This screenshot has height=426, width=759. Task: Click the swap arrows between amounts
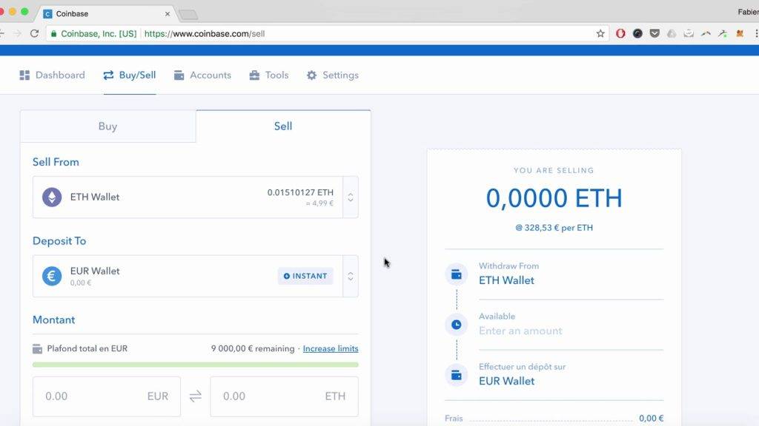196,396
